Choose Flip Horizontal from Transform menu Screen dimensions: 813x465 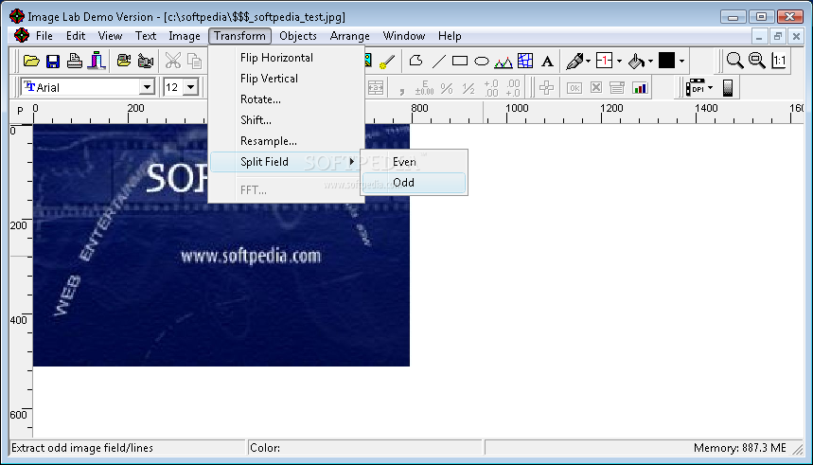coord(287,58)
